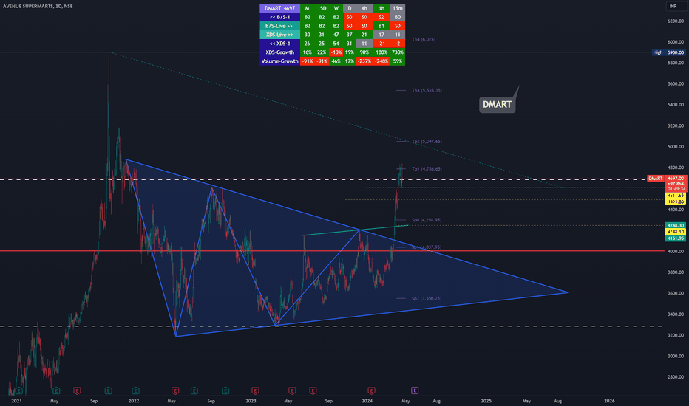
Task: Click green earnings marker above May 2021
Action: pos(55,390)
